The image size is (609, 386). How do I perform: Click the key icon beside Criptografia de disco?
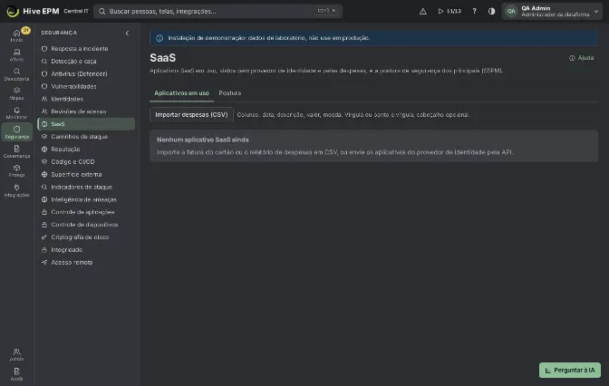[44, 236]
